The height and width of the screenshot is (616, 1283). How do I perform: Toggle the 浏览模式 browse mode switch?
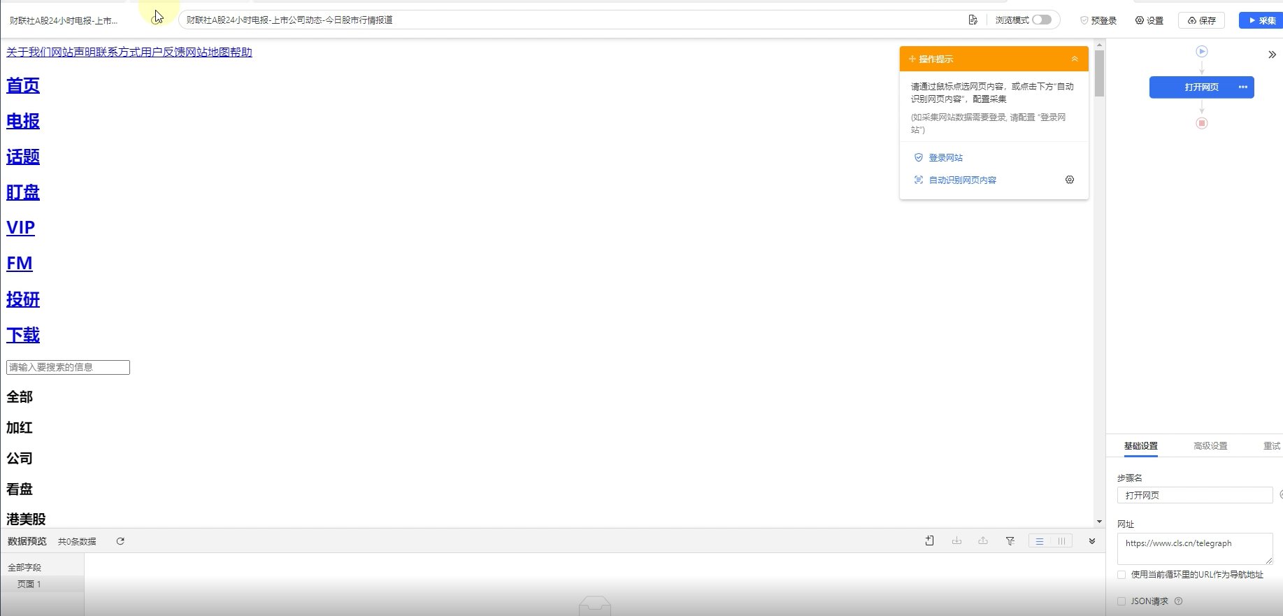pos(1042,20)
